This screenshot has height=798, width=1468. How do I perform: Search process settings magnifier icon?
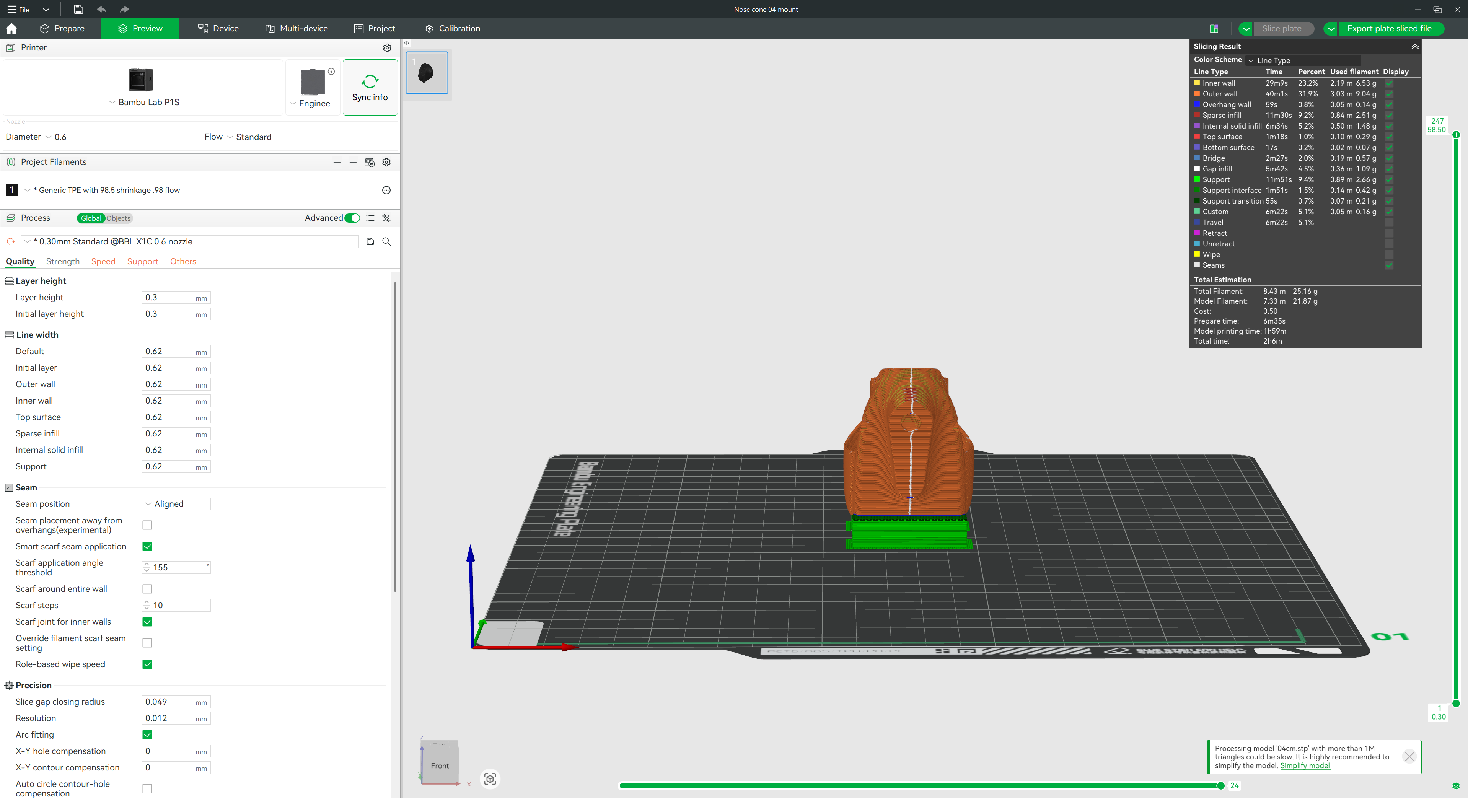pyautogui.click(x=386, y=242)
